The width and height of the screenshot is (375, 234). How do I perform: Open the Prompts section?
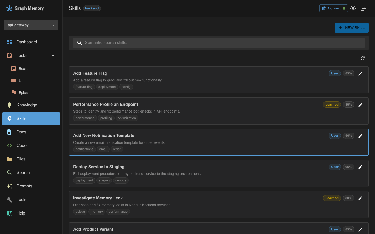click(x=24, y=186)
